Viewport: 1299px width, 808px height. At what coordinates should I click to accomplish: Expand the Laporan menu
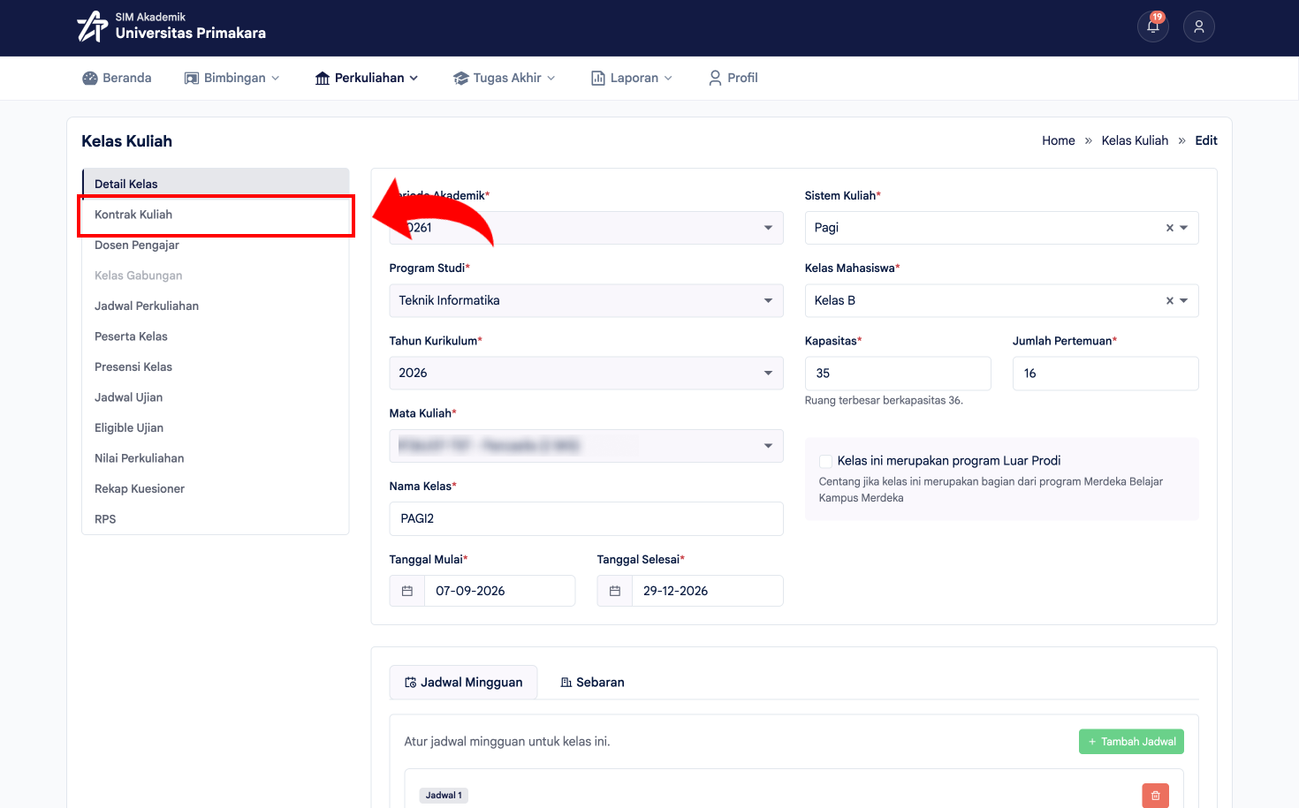632,78
